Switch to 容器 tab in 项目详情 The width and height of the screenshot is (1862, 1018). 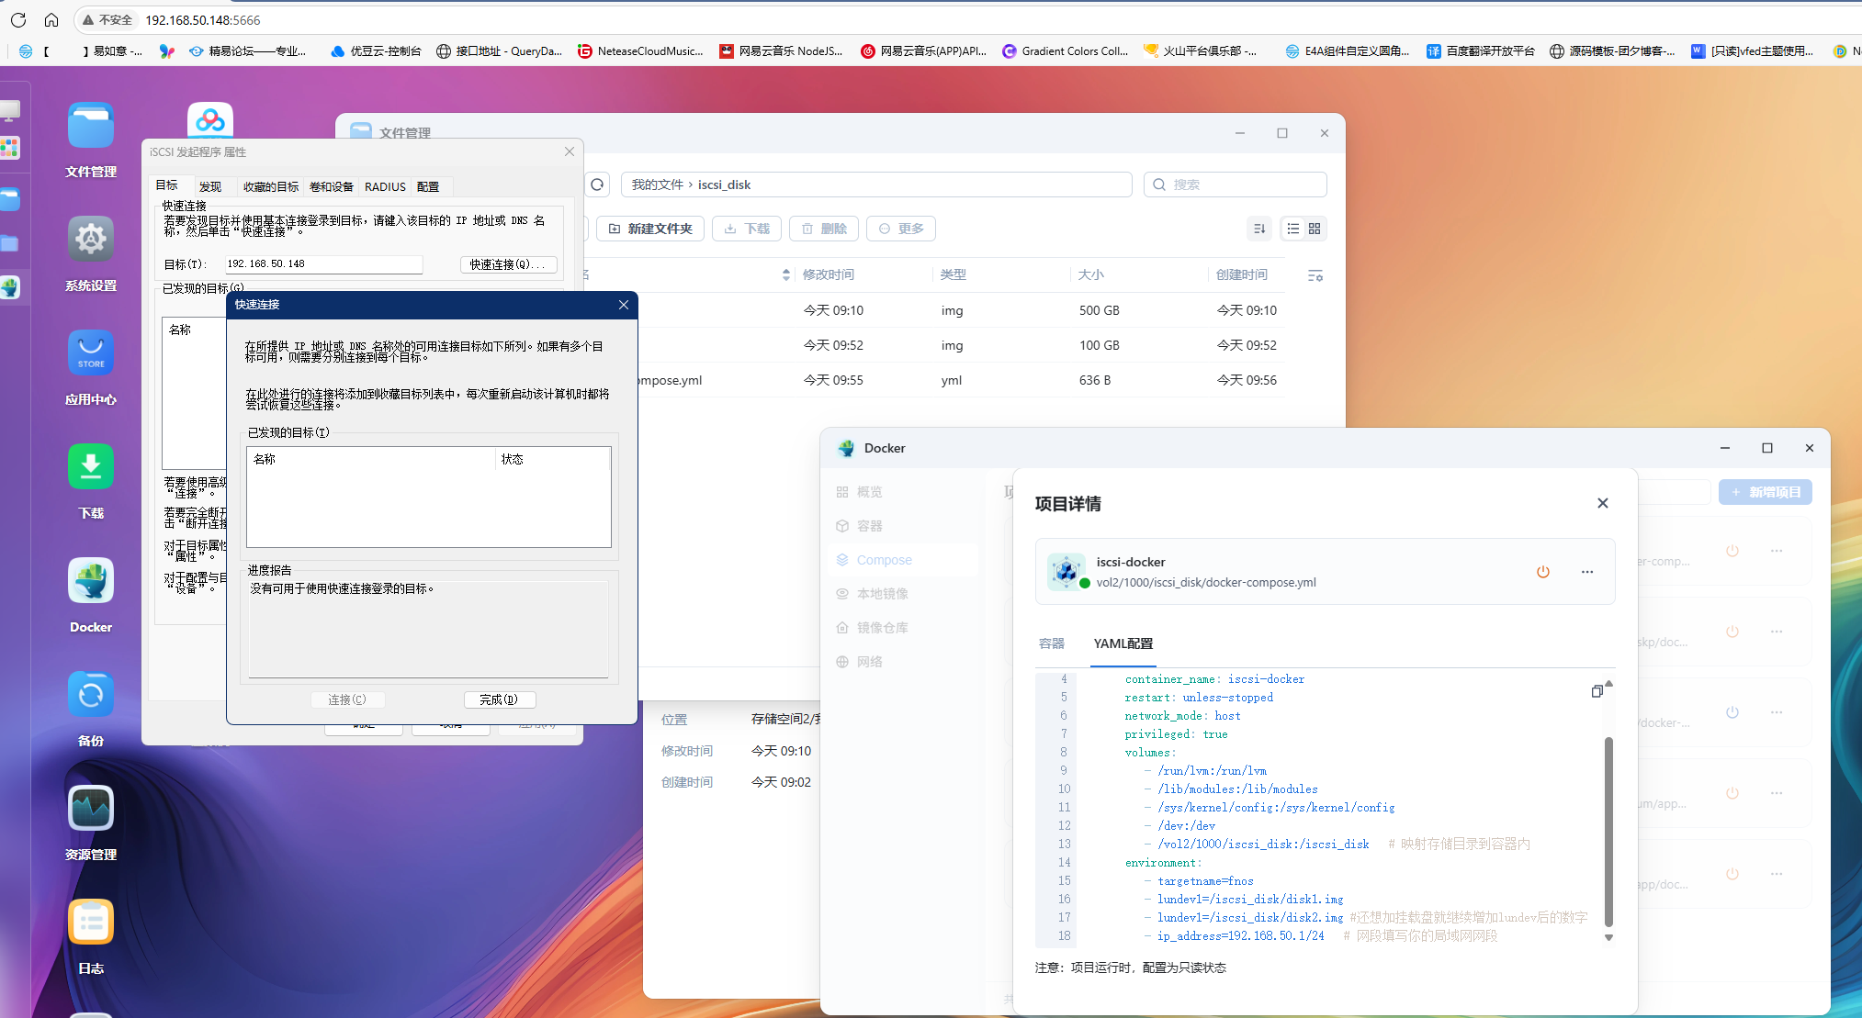click(x=1052, y=643)
